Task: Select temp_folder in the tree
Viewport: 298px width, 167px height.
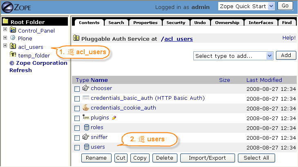Action: 34,55
